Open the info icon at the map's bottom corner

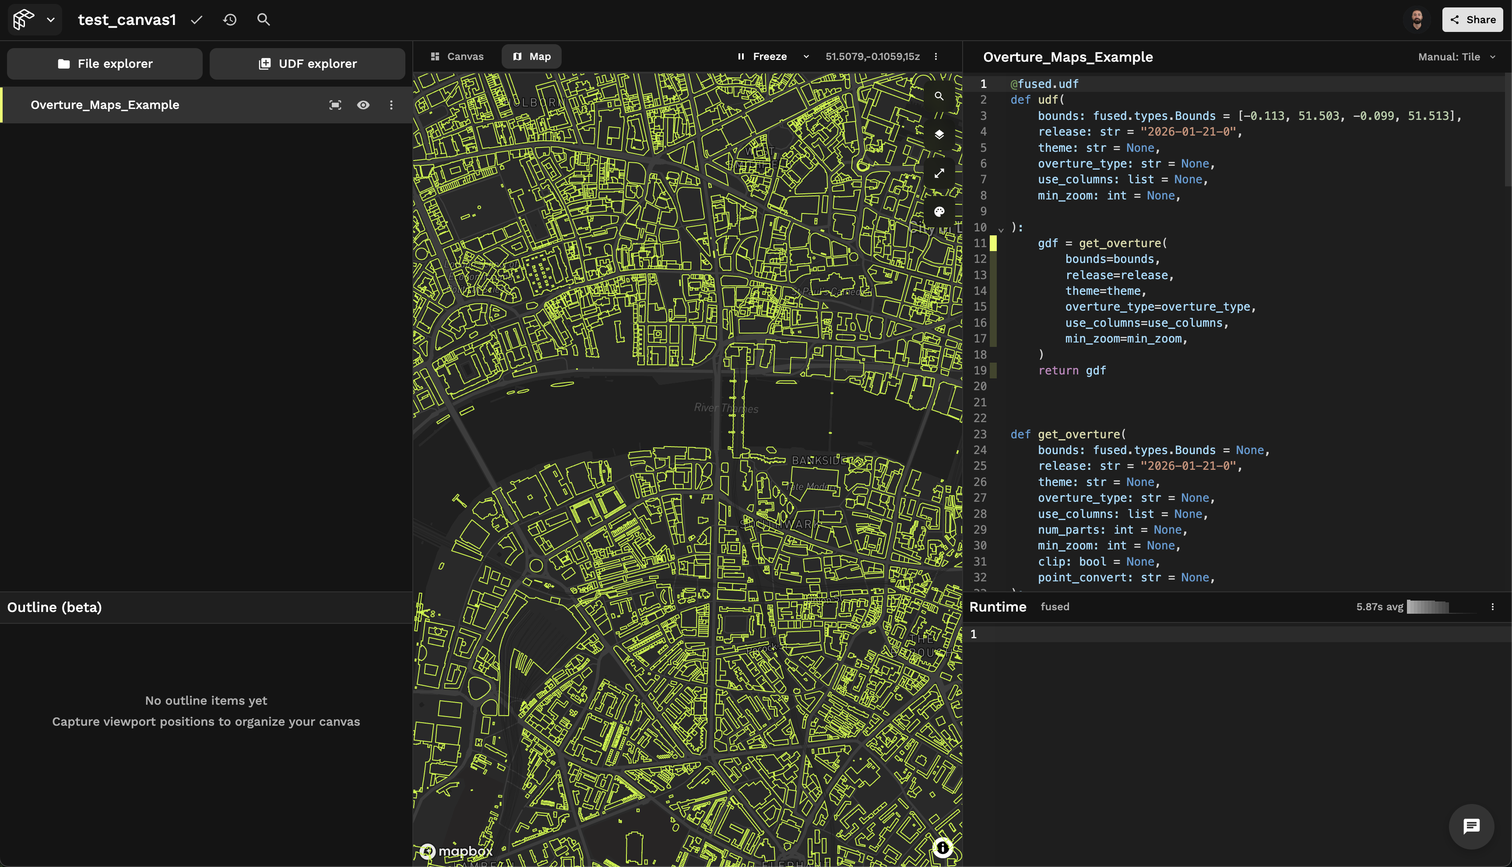[x=942, y=847]
